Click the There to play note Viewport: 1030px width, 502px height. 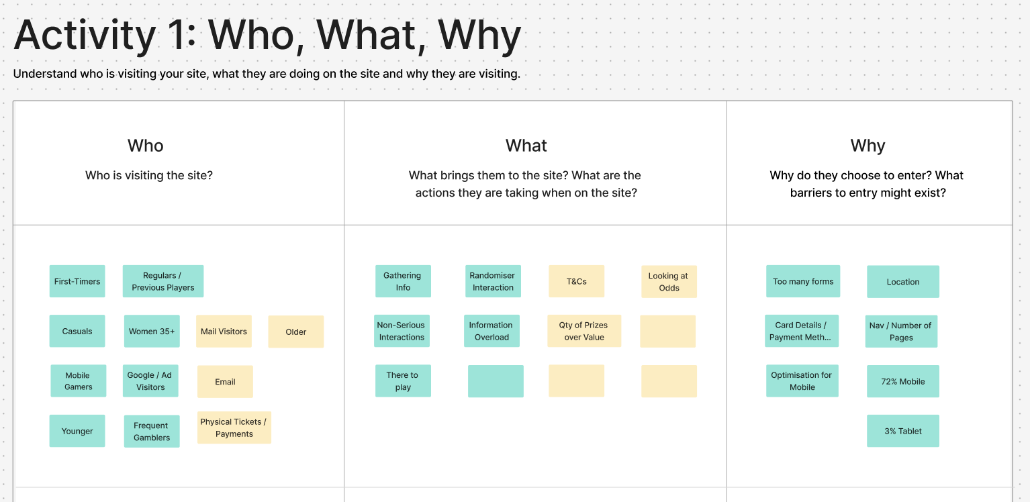[x=403, y=381]
